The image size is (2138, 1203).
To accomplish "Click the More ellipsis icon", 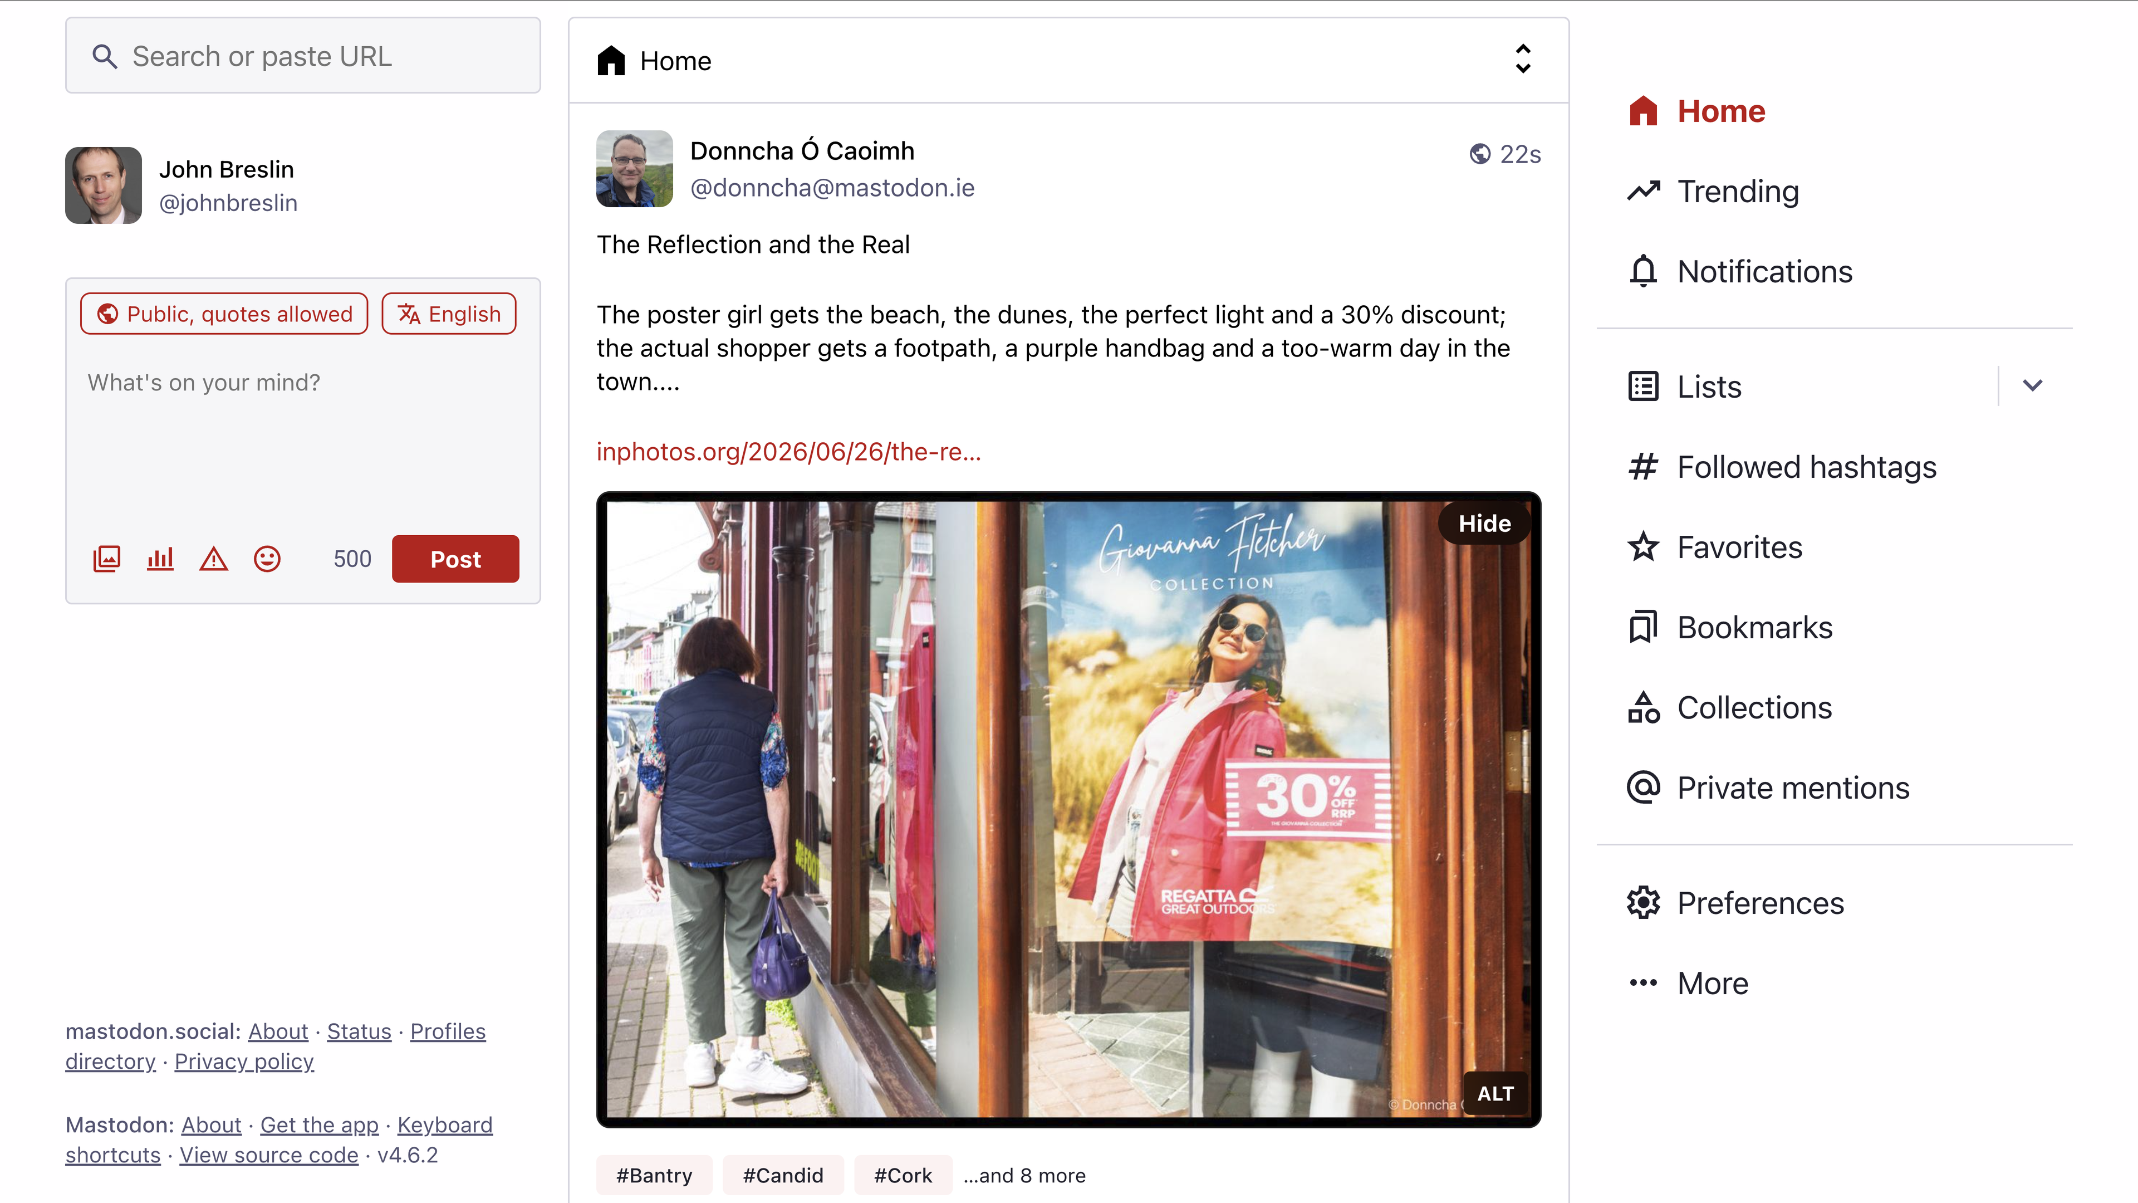I will coord(1644,983).
